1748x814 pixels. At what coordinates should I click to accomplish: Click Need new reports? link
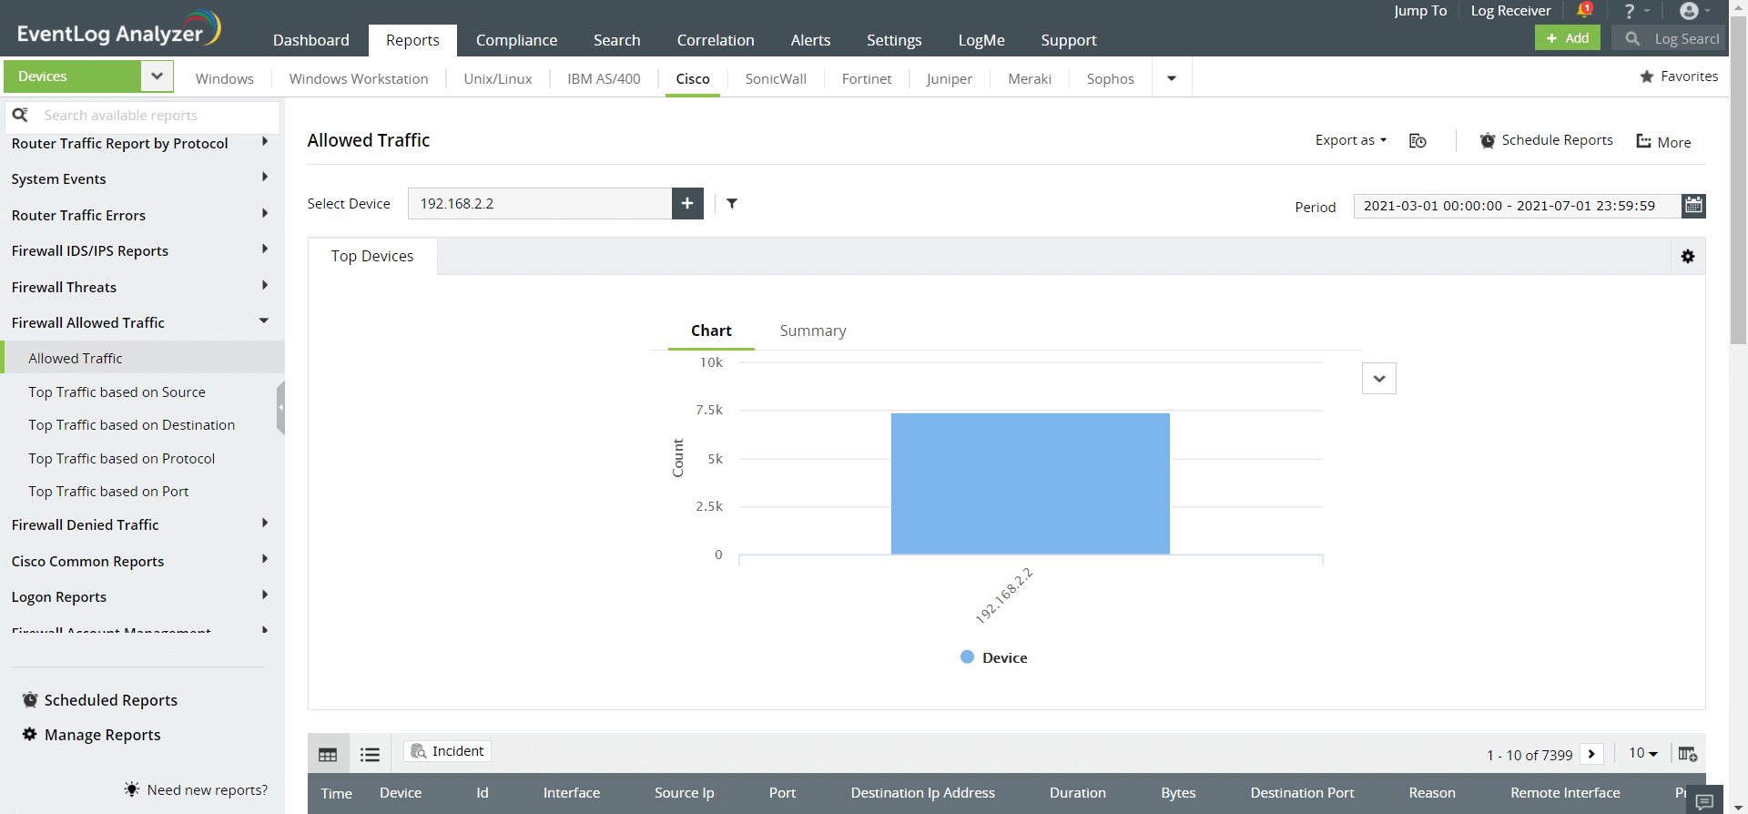click(197, 789)
